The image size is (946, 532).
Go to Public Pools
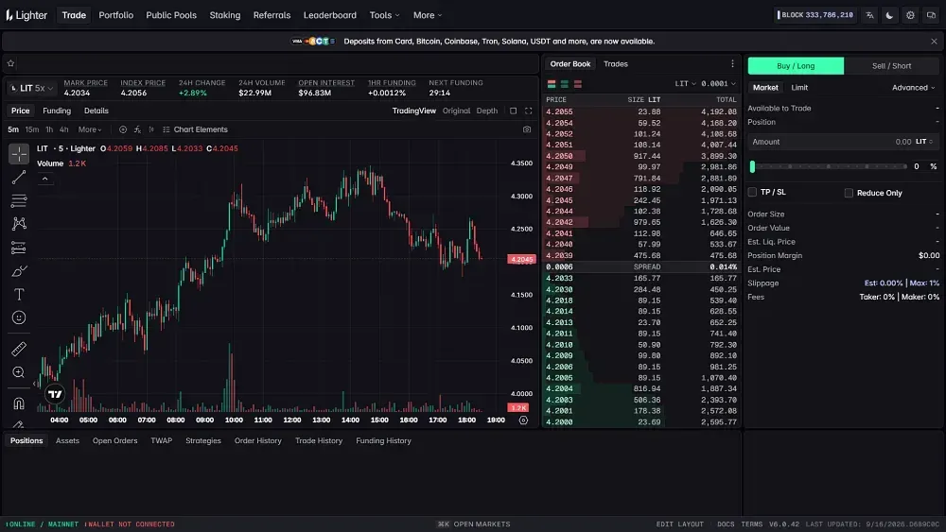click(x=171, y=15)
